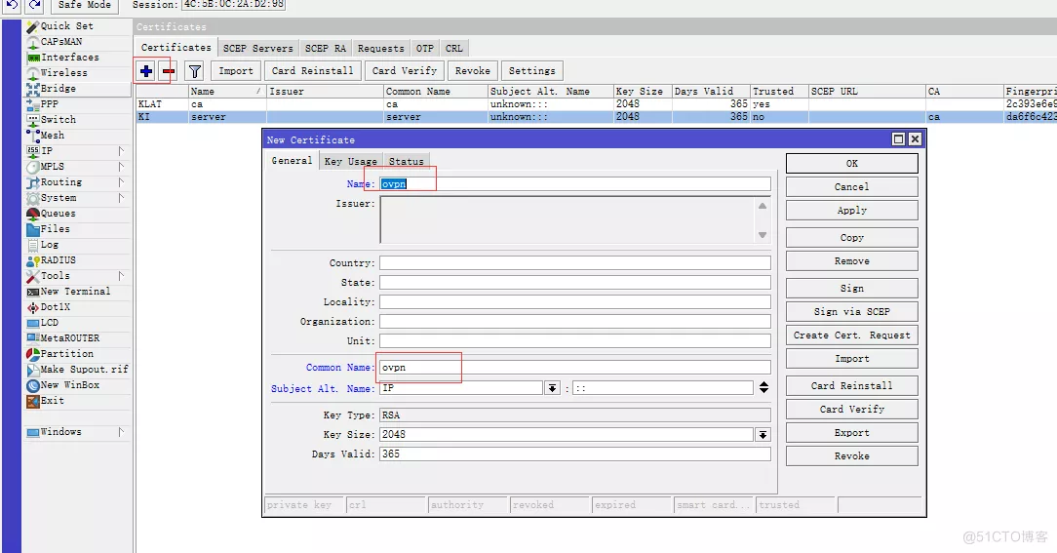1057x553 pixels.
Task: Open the SCEP Servers tab
Action: [x=257, y=48]
